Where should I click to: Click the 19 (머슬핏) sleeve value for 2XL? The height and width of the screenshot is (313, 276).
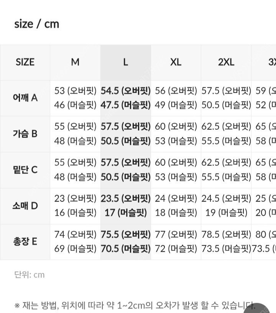click(226, 213)
